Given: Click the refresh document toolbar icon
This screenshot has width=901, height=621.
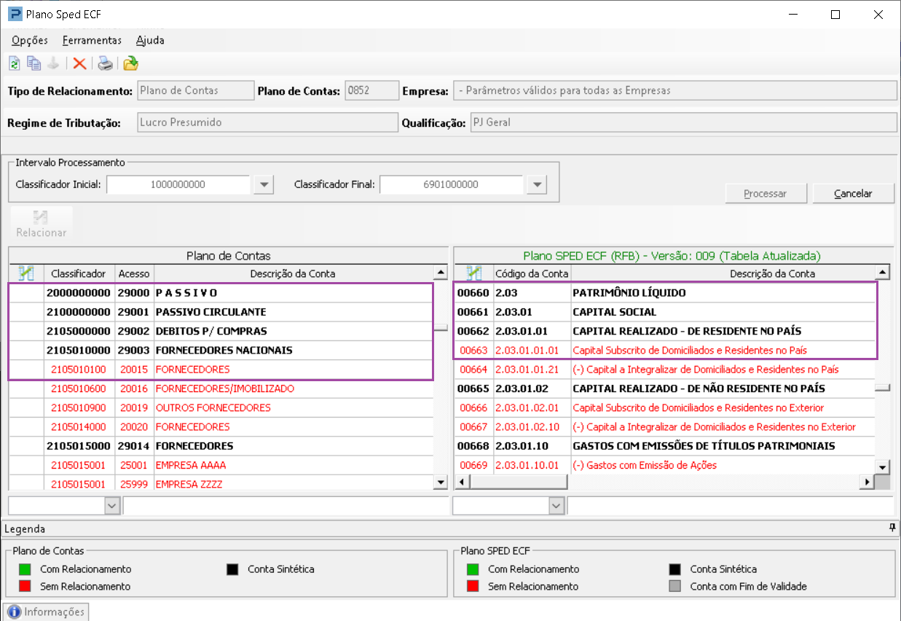Looking at the screenshot, I should pyautogui.click(x=14, y=63).
